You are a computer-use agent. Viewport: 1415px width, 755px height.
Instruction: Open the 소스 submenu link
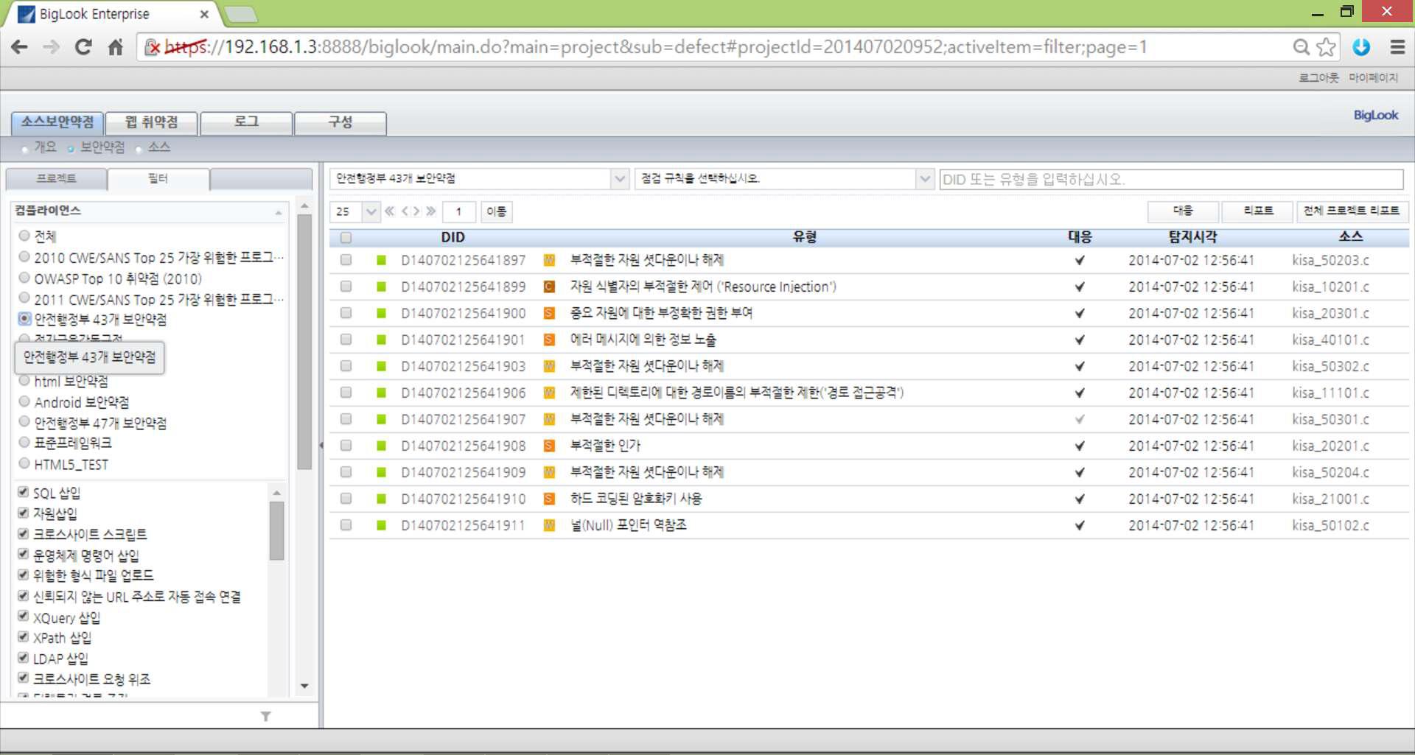point(159,147)
